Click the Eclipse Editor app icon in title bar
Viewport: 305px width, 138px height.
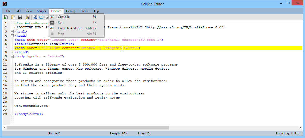point(5,4)
